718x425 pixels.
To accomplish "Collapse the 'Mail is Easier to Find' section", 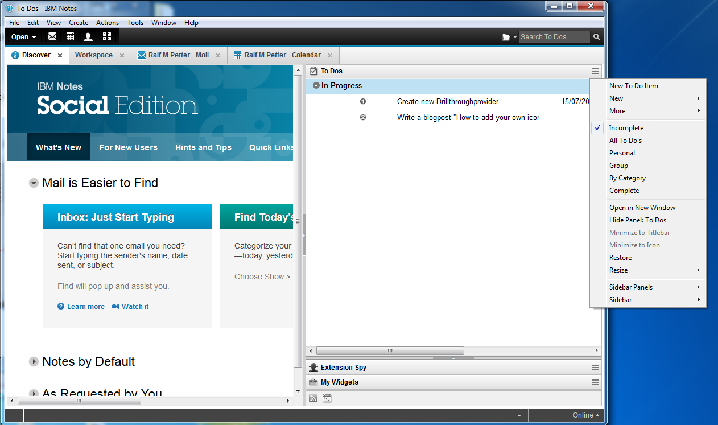I will click(34, 183).
